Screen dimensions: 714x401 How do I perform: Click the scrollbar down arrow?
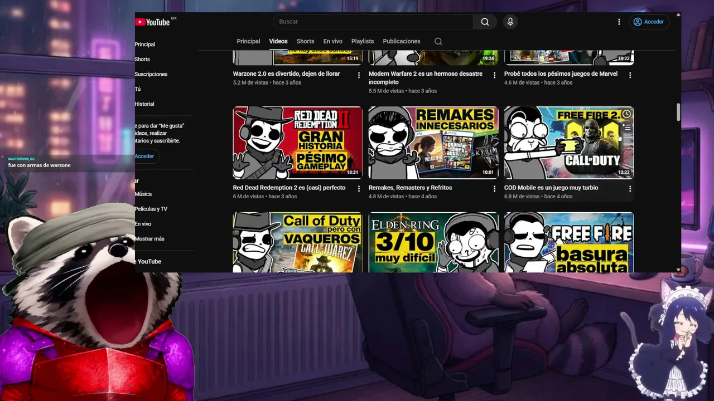tap(678, 270)
